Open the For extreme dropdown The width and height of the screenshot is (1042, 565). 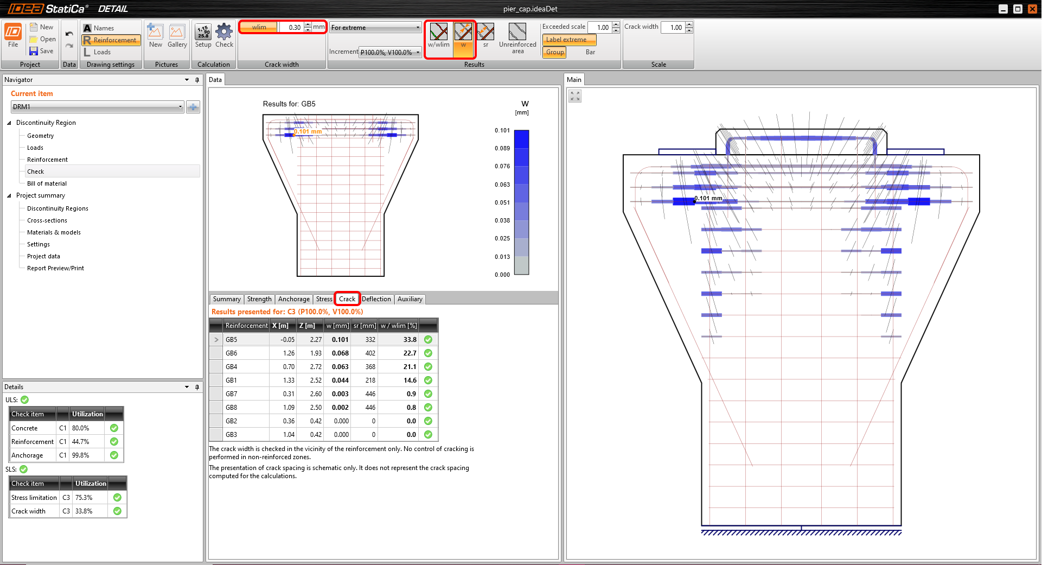coord(375,28)
